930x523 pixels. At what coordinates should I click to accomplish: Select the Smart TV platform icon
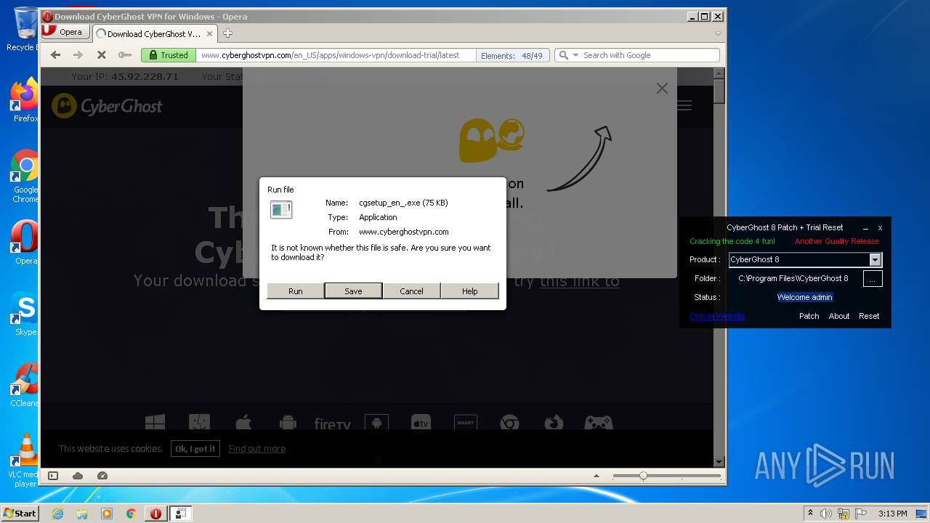tap(465, 422)
